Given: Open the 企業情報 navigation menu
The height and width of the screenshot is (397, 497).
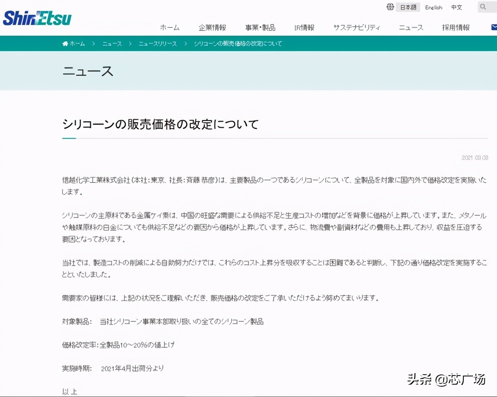Looking at the screenshot, I should click(x=213, y=27).
